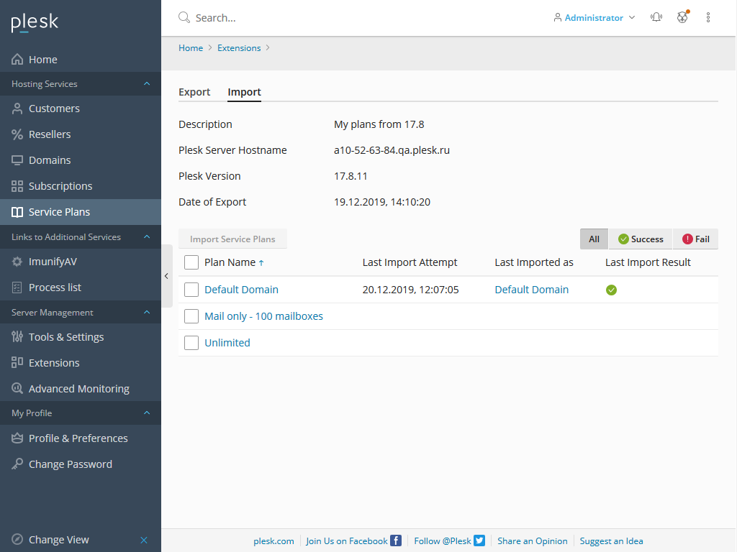Open the globe icon in top bar
This screenshot has height=552, width=737.
click(682, 17)
